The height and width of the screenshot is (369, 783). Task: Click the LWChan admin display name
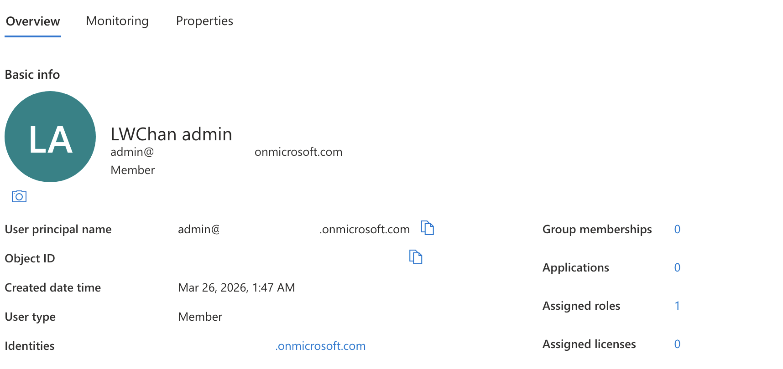171,134
